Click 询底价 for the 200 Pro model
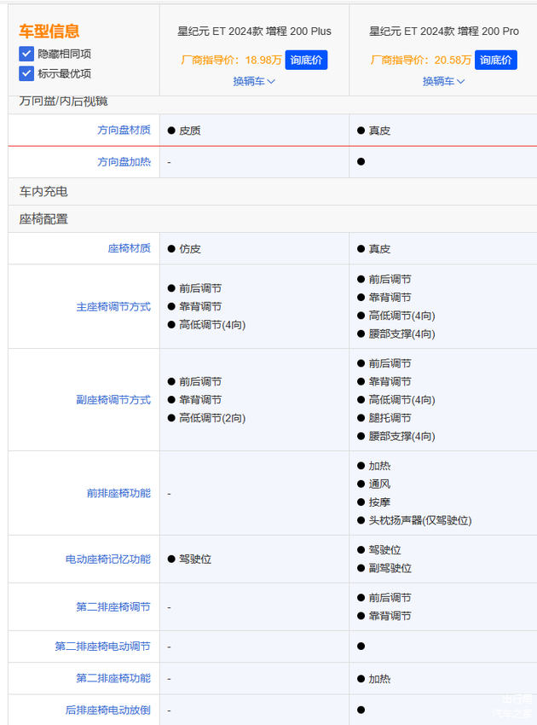 point(496,61)
